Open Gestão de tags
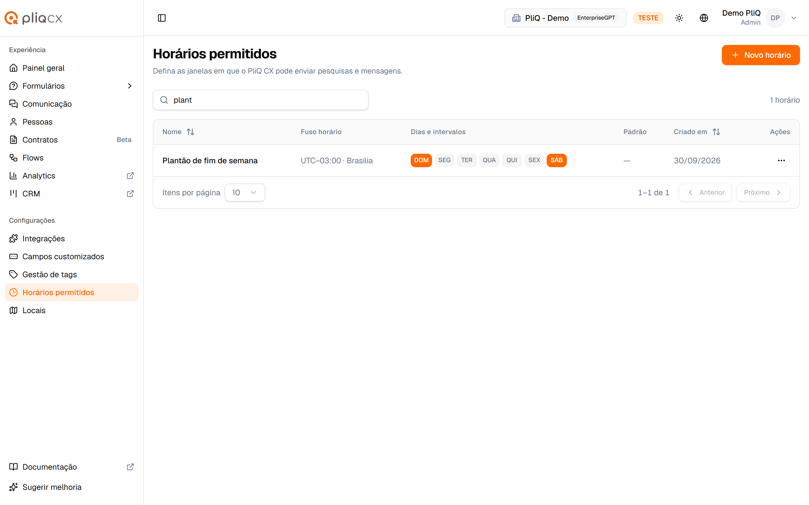 pos(72,275)
